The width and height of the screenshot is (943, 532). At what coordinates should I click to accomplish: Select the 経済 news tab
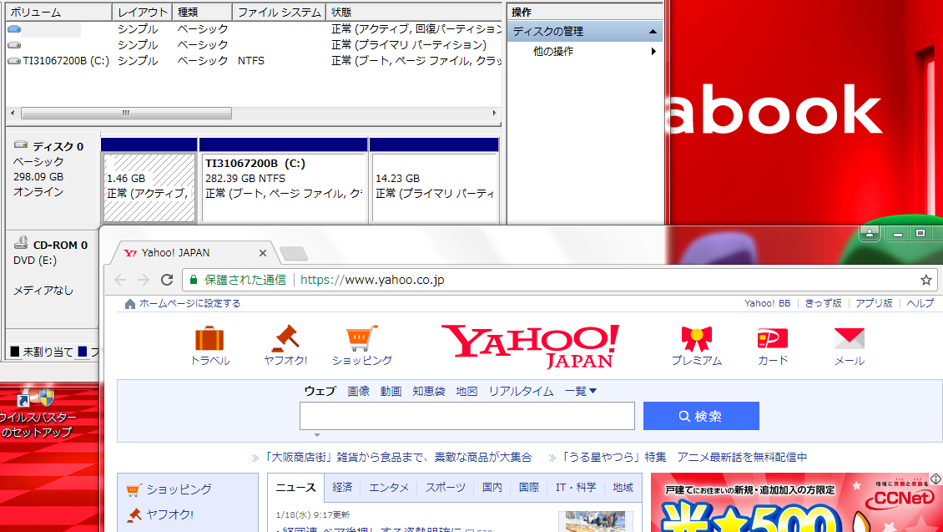[x=342, y=488]
